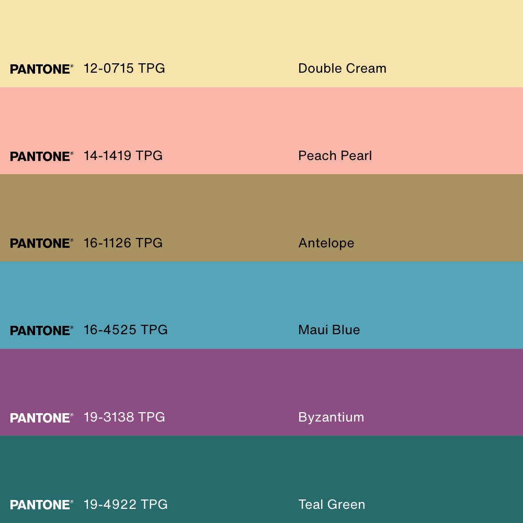Screen dimensions: 523x523
Task: Click the Peach Pearl color name
Action: (x=335, y=155)
